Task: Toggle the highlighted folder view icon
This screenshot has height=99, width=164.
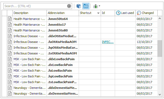Action: (x=86, y=6)
